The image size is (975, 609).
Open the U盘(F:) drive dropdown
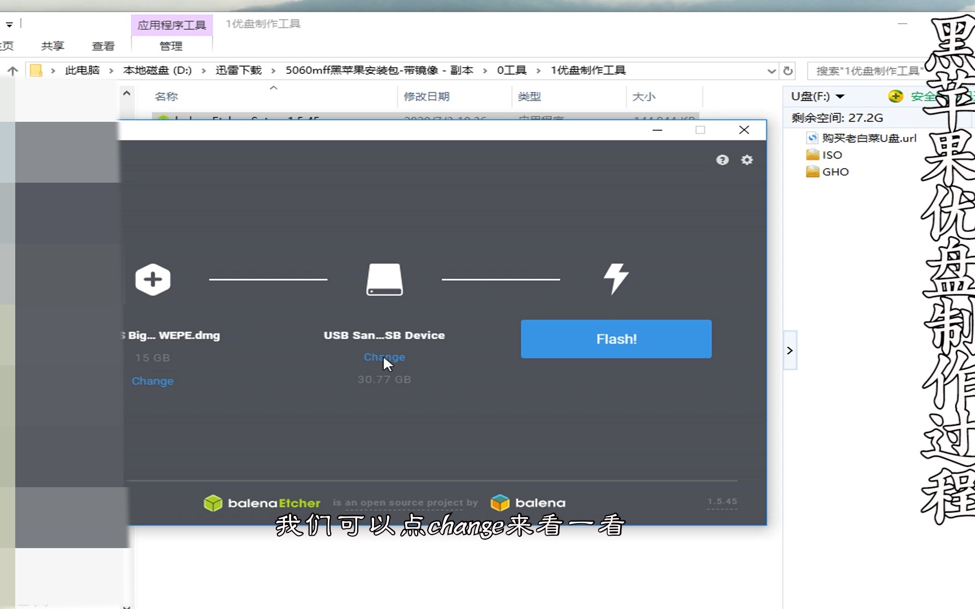pyautogui.click(x=840, y=96)
